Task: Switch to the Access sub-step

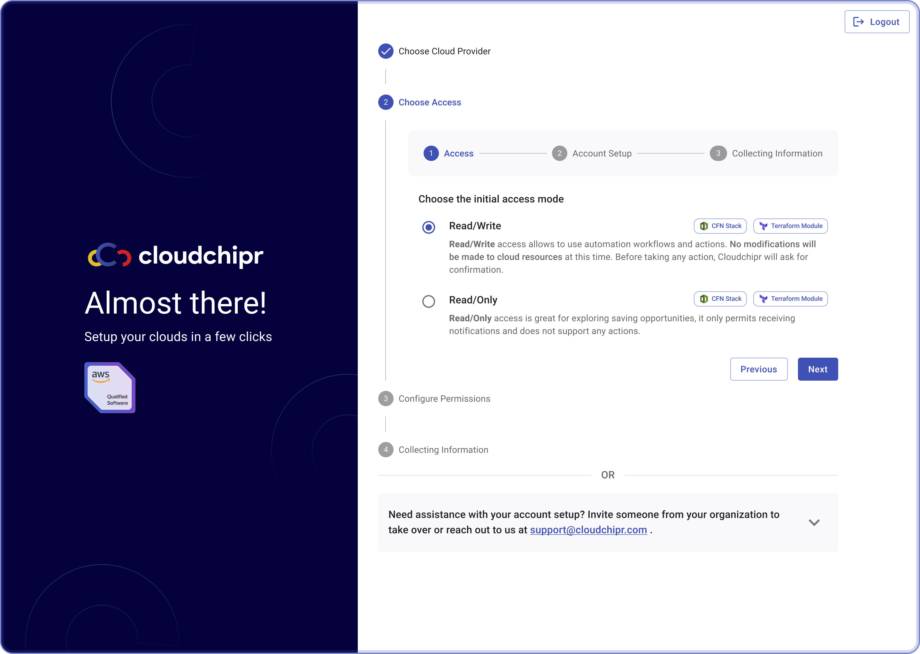Action: (x=458, y=153)
